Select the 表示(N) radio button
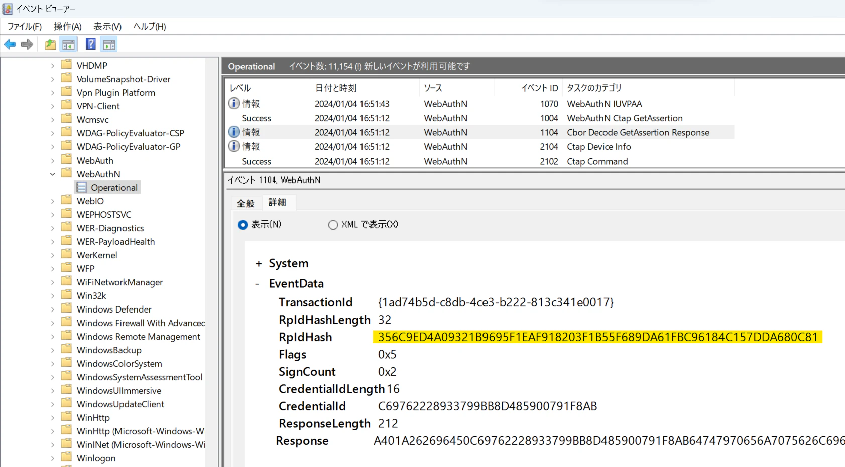Viewport: 845px width, 467px height. point(243,225)
